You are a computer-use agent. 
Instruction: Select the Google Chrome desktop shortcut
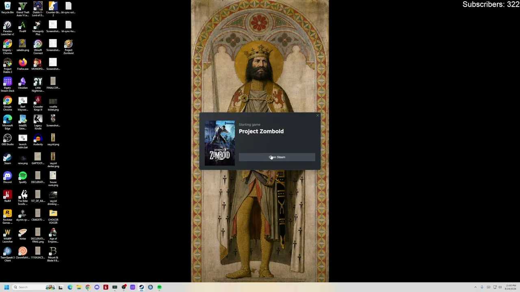[x=7, y=104]
